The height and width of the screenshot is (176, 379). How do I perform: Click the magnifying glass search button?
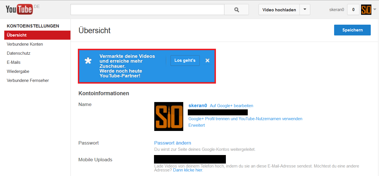(236, 10)
